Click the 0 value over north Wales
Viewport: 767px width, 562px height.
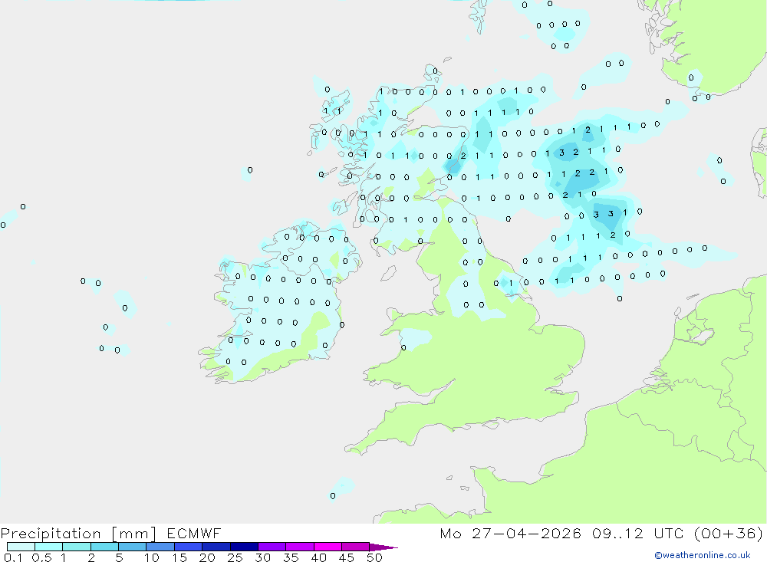[403, 348]
